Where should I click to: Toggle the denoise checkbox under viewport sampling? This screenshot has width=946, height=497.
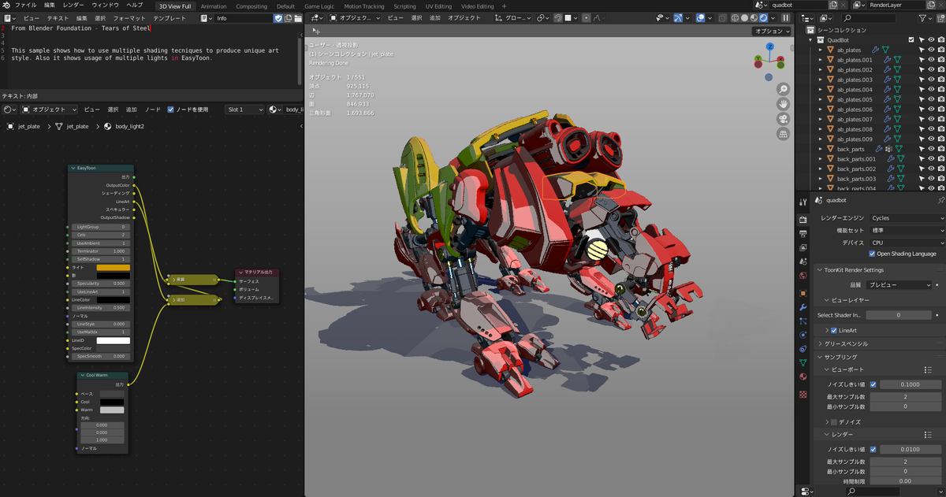834,422
